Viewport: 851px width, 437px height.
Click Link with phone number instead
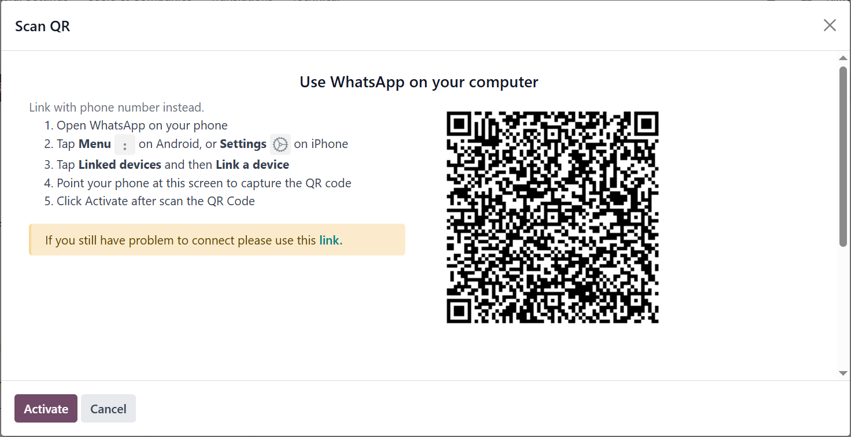point(116,108)
